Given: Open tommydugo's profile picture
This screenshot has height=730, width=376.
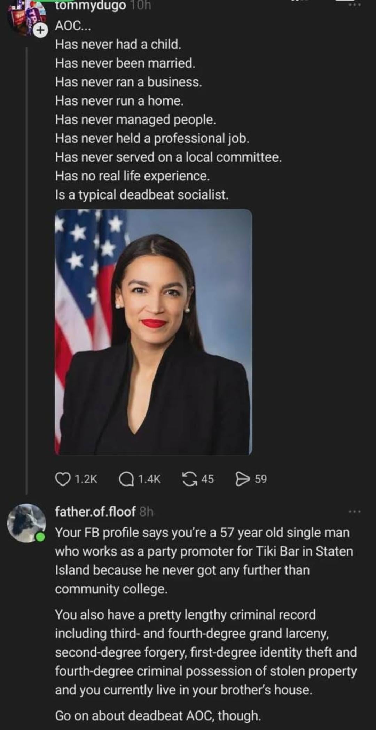Looking at the screenshot, I should 24,17.
